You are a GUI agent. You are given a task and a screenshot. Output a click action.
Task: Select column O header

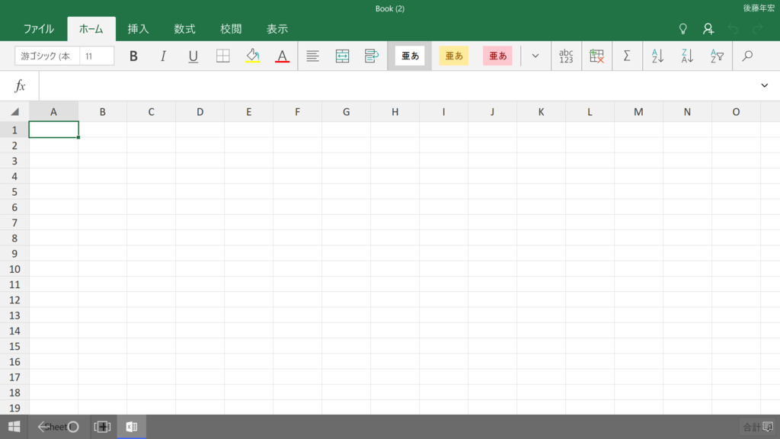[736, 111]
